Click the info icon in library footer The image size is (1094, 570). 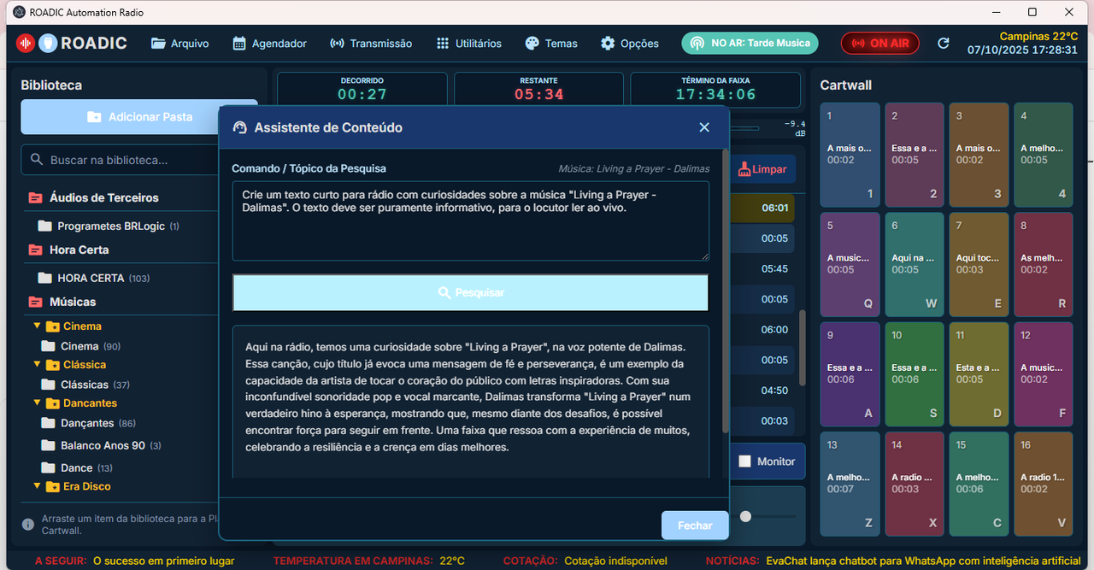[x=27, y=524]
